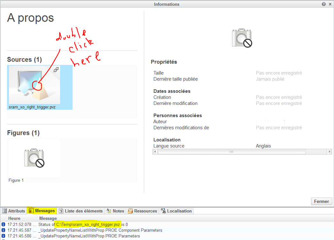Open the Attributs tab
Screen dimensions: 334x240
[14, 211]
